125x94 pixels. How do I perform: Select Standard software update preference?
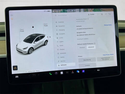point(82,48)
